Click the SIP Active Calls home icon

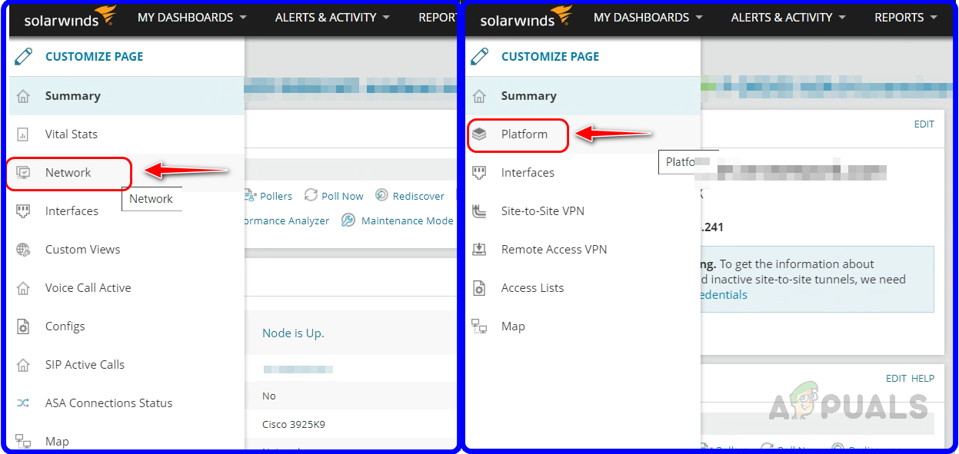point(23,365)
